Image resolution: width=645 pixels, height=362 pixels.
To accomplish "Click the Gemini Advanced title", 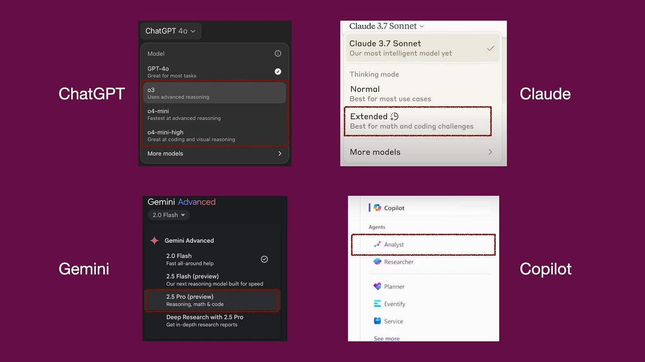I will click(182, 202).
